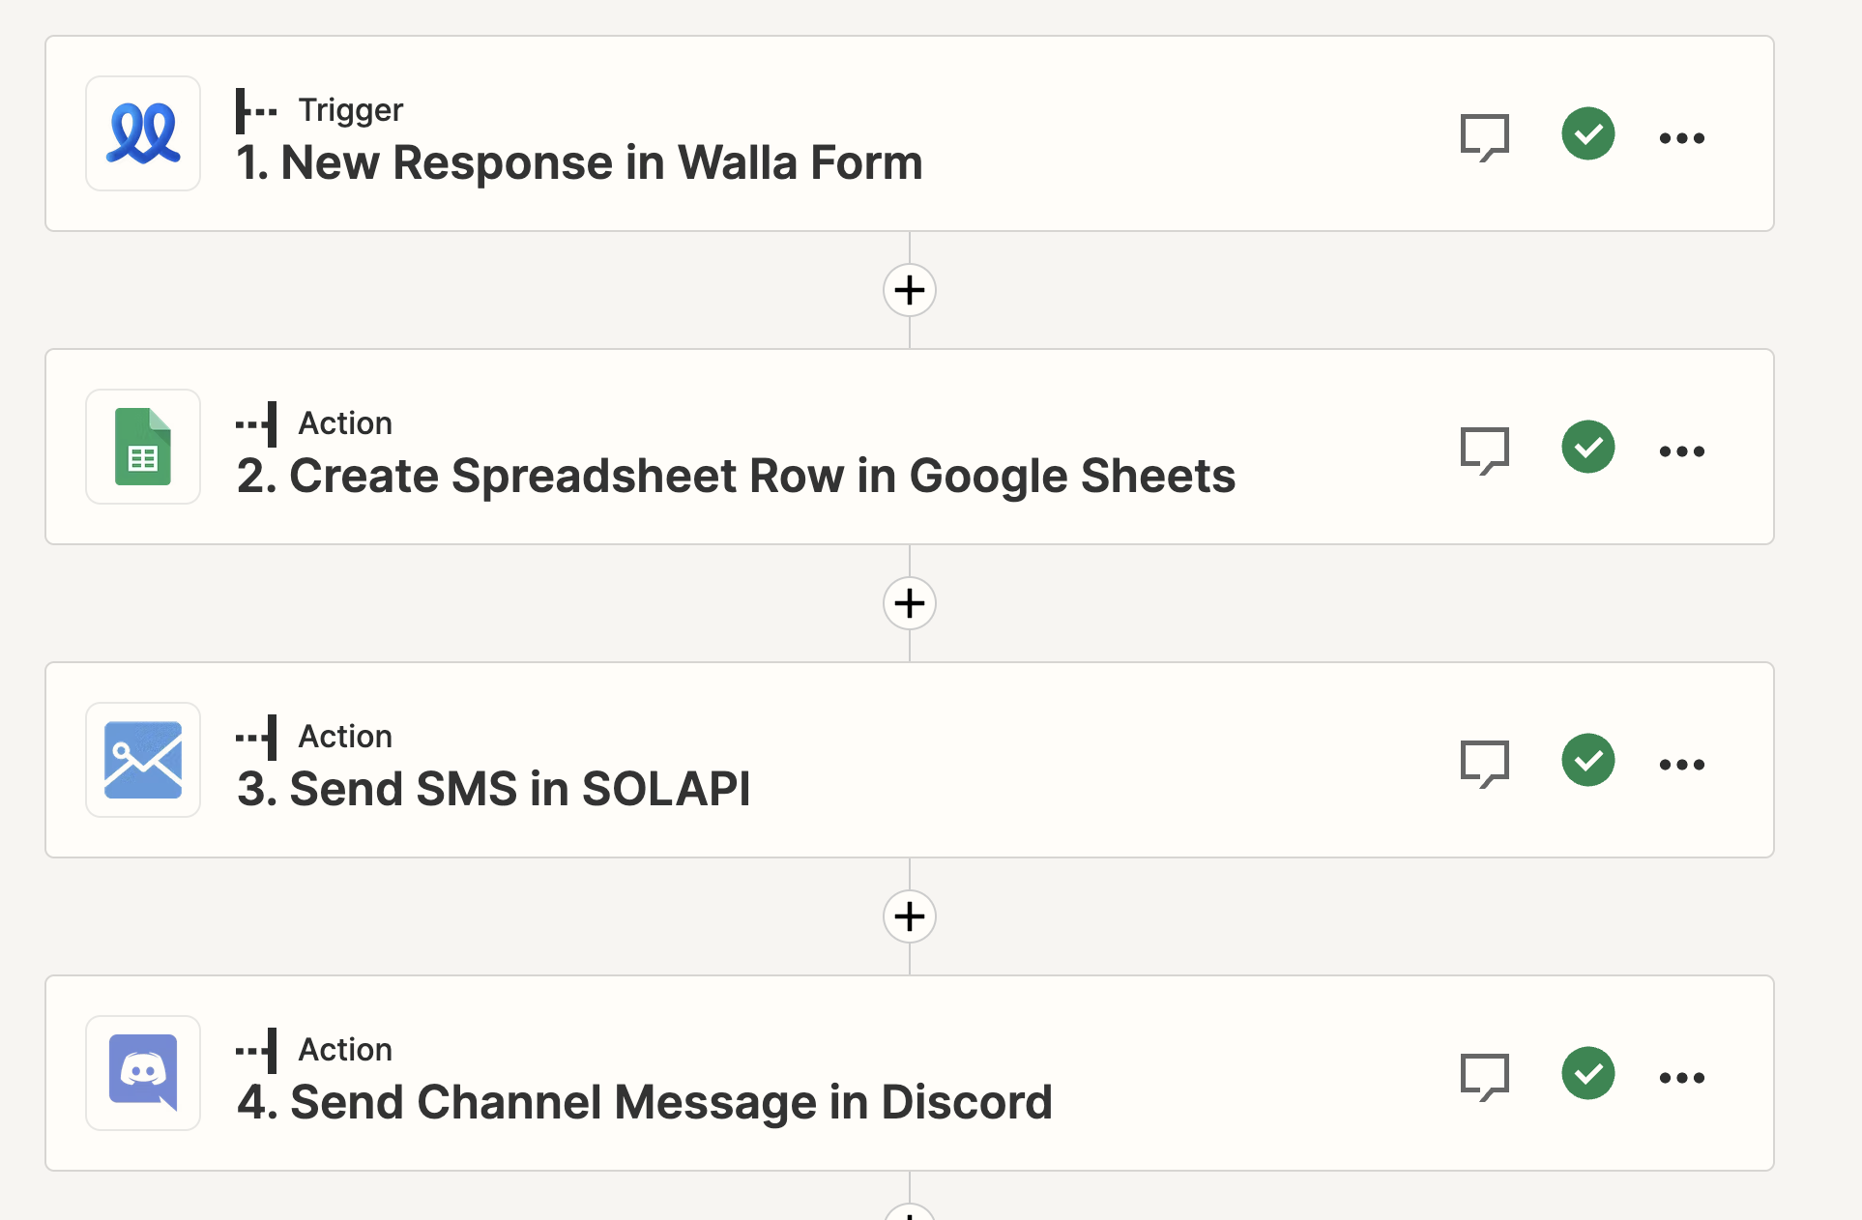Add step between Walla Form and Google Sheets
This screenshot has height=1220, width=1862.
910,290
